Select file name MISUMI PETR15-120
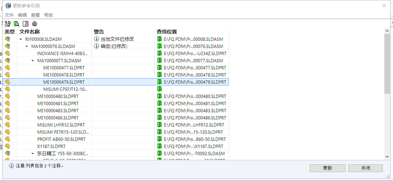393x181 pixels. (x=63, y=132)
